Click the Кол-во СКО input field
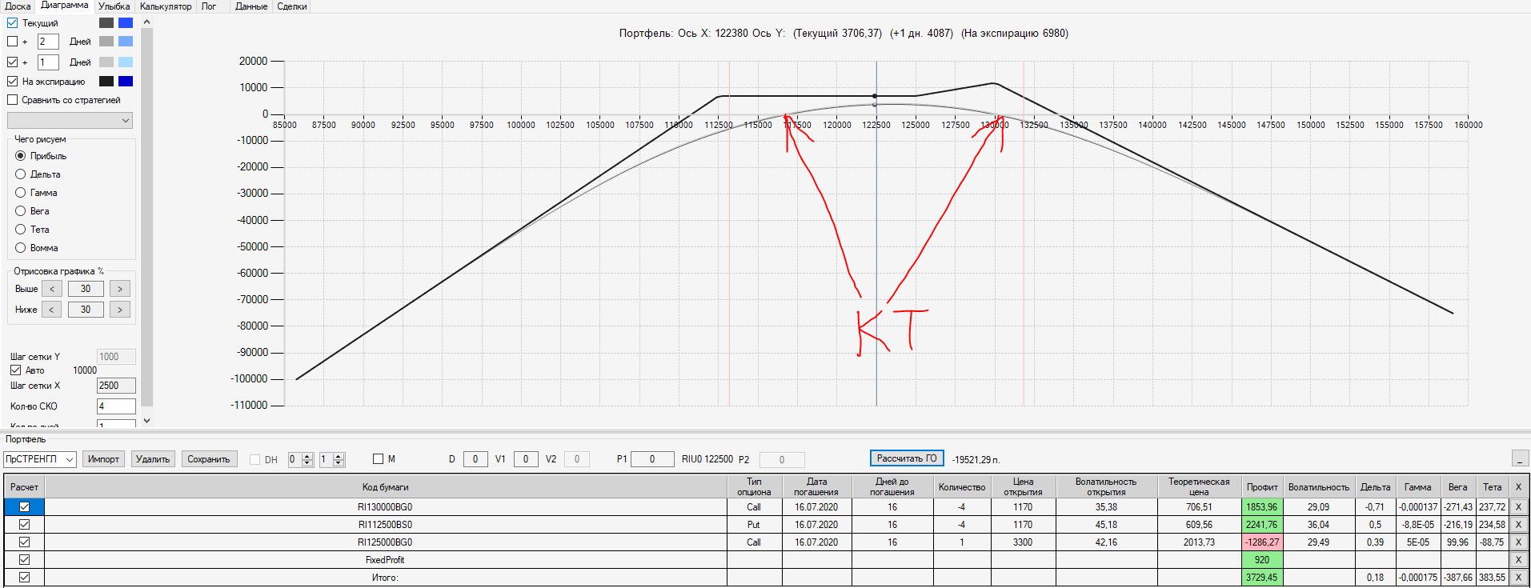This screenshot has height=588, width=1531. (116, 406)
